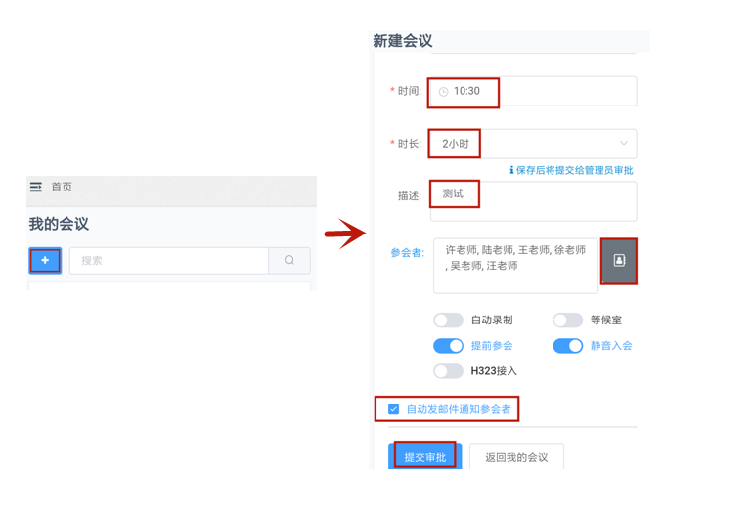The image size is (752, 510).
Task: Open the 时长 dropdown showing 2小时
Action: click(x=533, y=144)
